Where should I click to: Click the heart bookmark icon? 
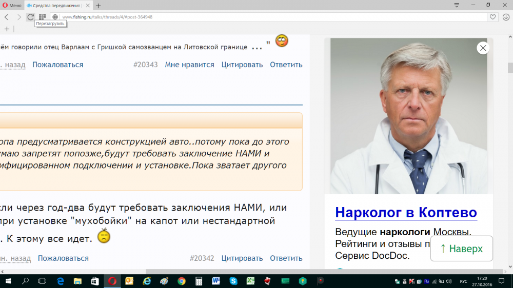[x=492, y=17]
